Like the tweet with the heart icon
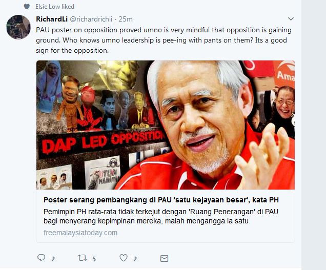Image resolution: width=326 pixels, height=270 pixels. [124, 258]
